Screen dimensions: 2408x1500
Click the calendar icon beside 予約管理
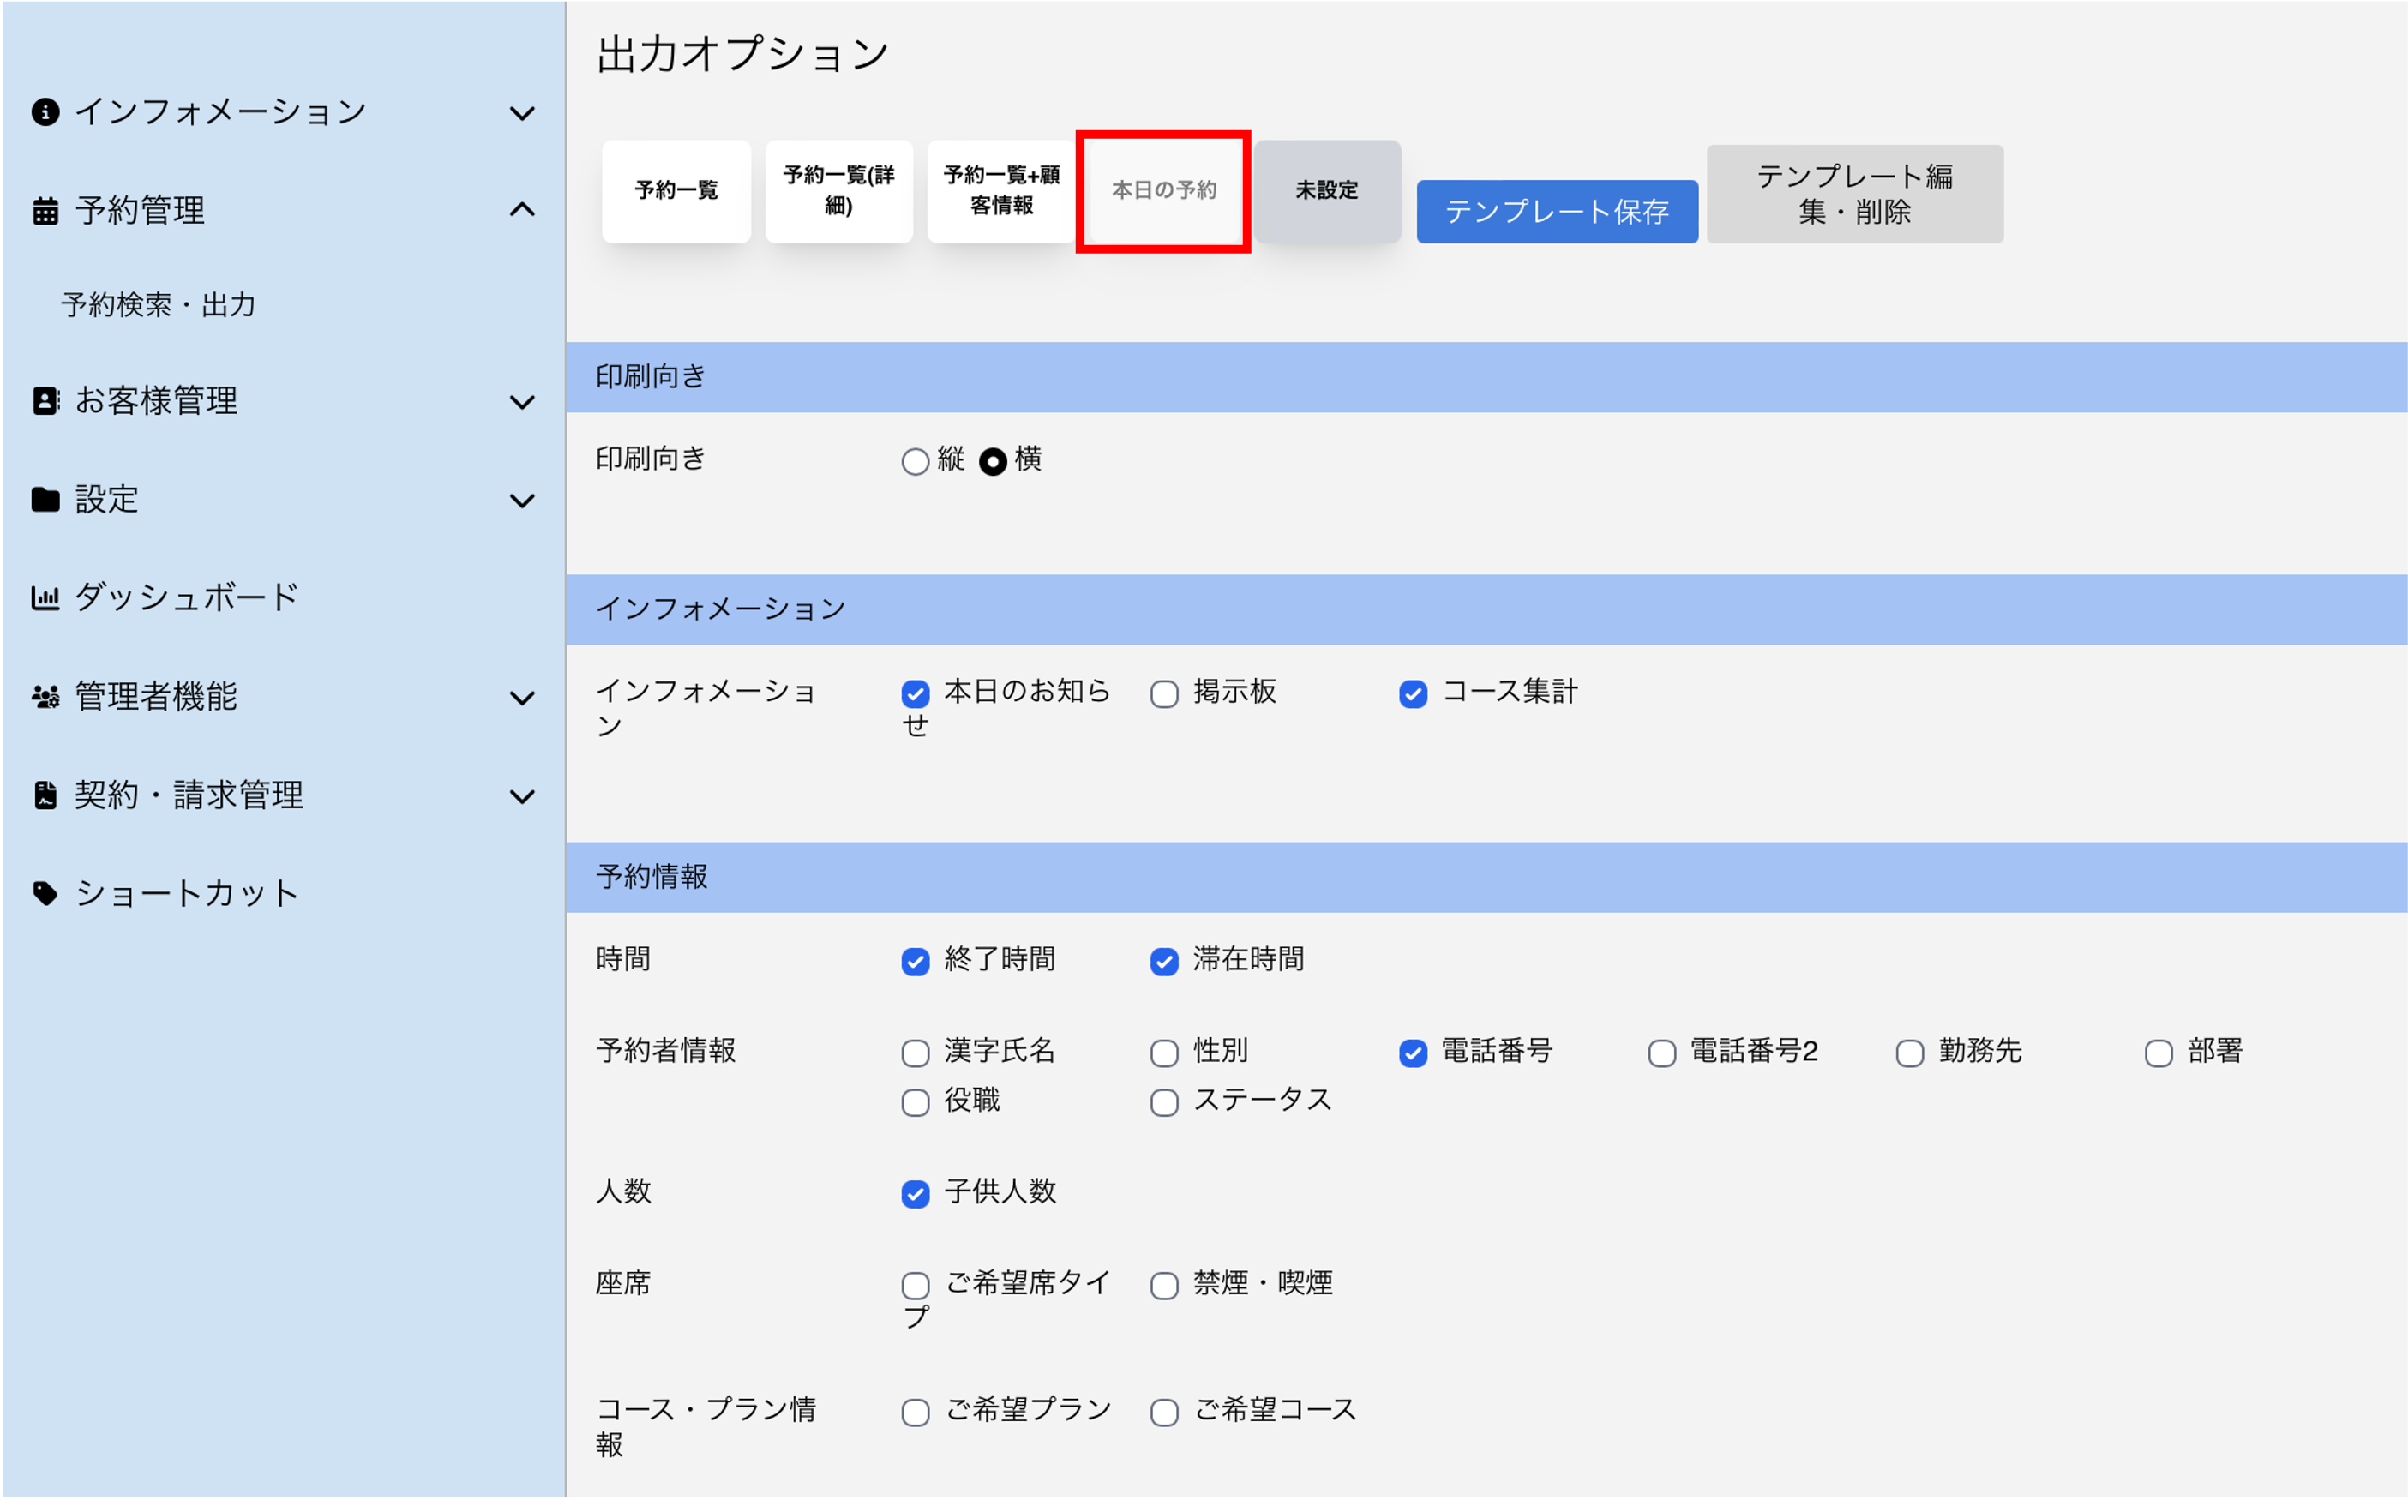[45, 210]
